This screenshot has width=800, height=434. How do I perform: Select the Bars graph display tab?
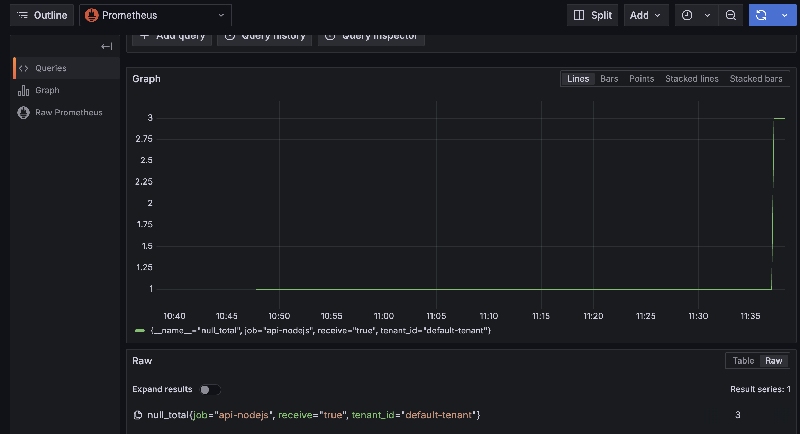tap(609, 78)
